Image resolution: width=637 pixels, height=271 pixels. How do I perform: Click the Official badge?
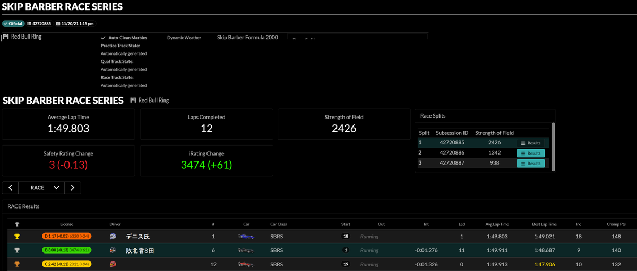pyautogui.click(x=13, y=24)
